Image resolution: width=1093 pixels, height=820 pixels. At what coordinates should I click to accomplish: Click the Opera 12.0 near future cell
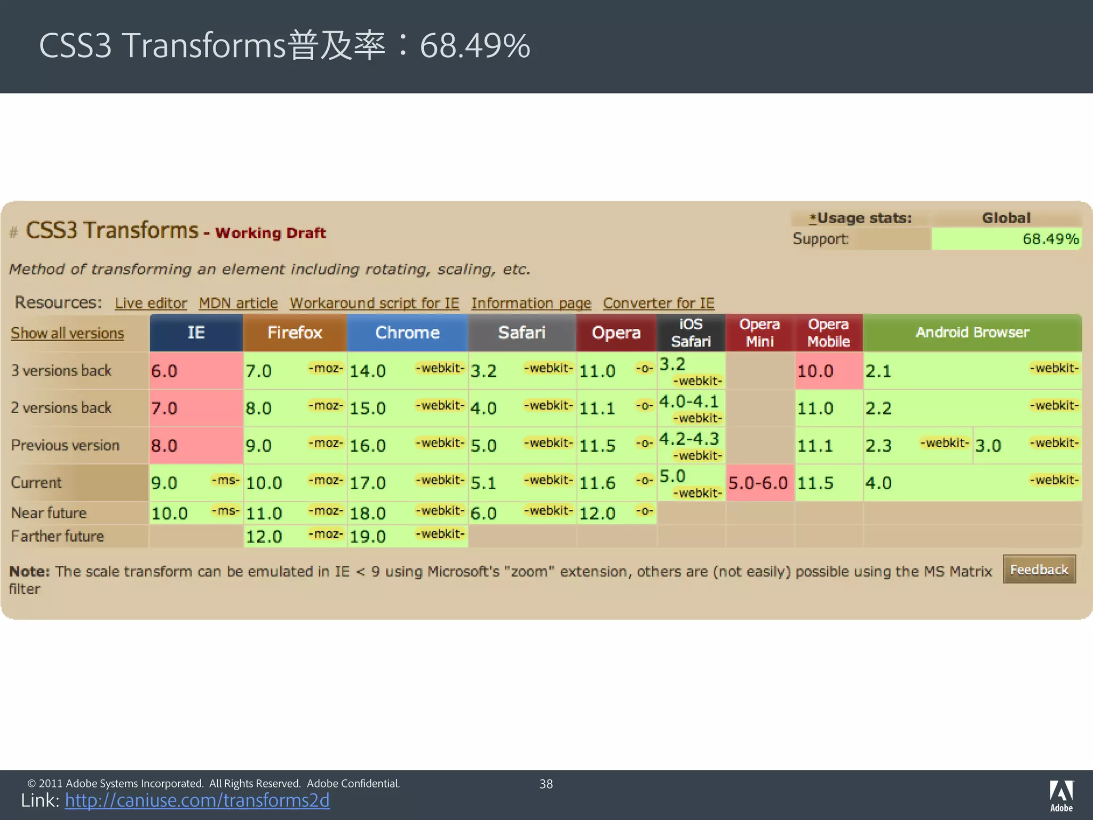(616, 513)
